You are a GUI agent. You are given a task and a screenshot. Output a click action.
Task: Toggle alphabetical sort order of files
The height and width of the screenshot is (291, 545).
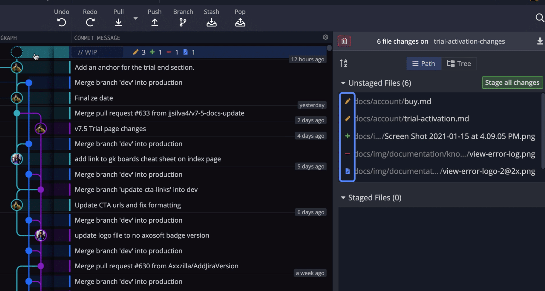343,63
